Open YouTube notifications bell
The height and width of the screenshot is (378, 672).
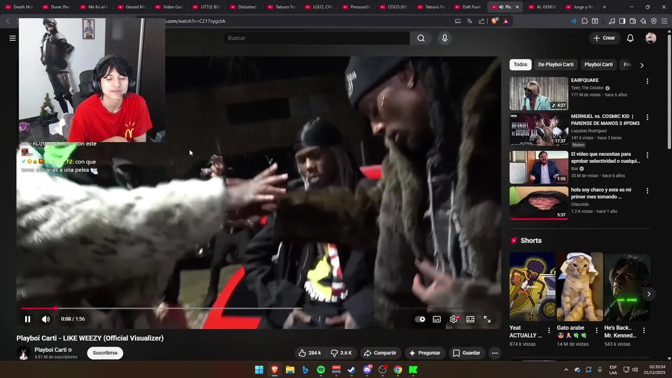tap(630, 38)
